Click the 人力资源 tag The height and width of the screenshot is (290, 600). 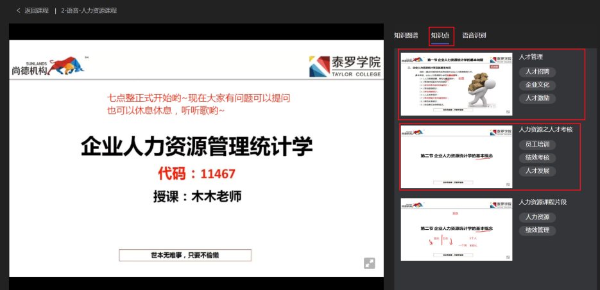click(x=537, y=217)
